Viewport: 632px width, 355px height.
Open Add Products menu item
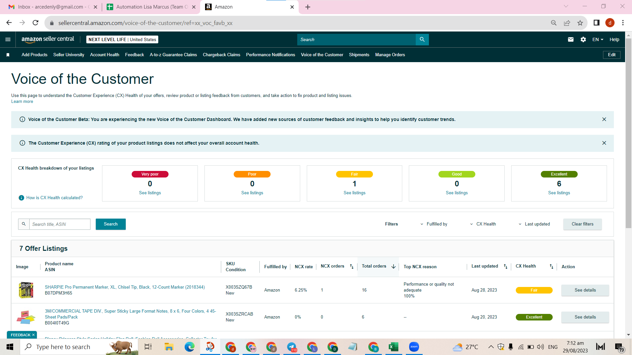(35, 55)
